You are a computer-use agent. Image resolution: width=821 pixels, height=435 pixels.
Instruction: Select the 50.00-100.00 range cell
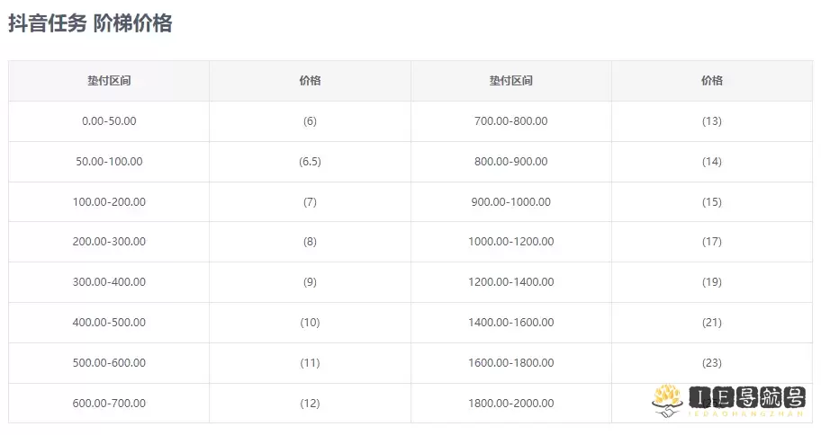point(109,162)
